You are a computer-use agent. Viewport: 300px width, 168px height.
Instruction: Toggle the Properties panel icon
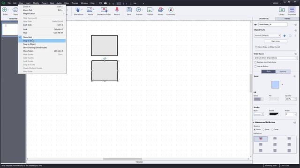(292, 10)
